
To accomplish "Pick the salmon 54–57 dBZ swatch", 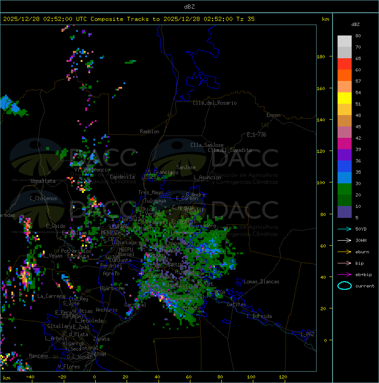I will [344, 87].
